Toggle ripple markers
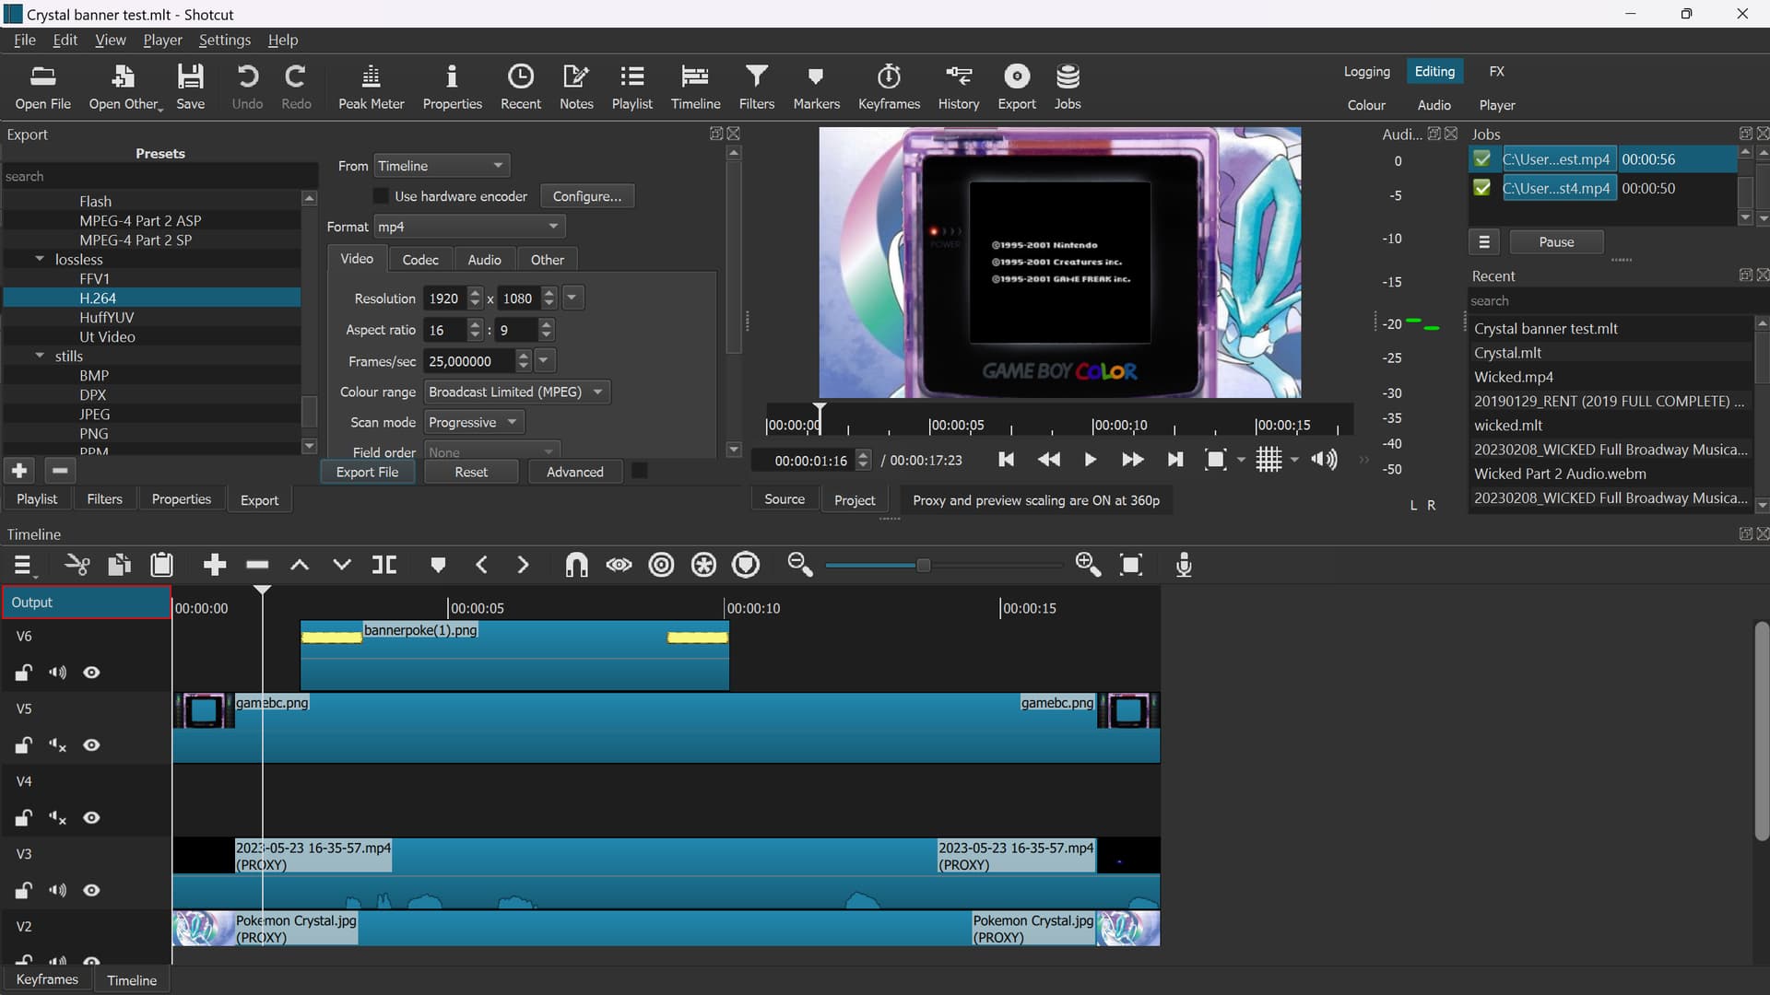This screenshot has width=1770, height=995. tap(746, 565)
